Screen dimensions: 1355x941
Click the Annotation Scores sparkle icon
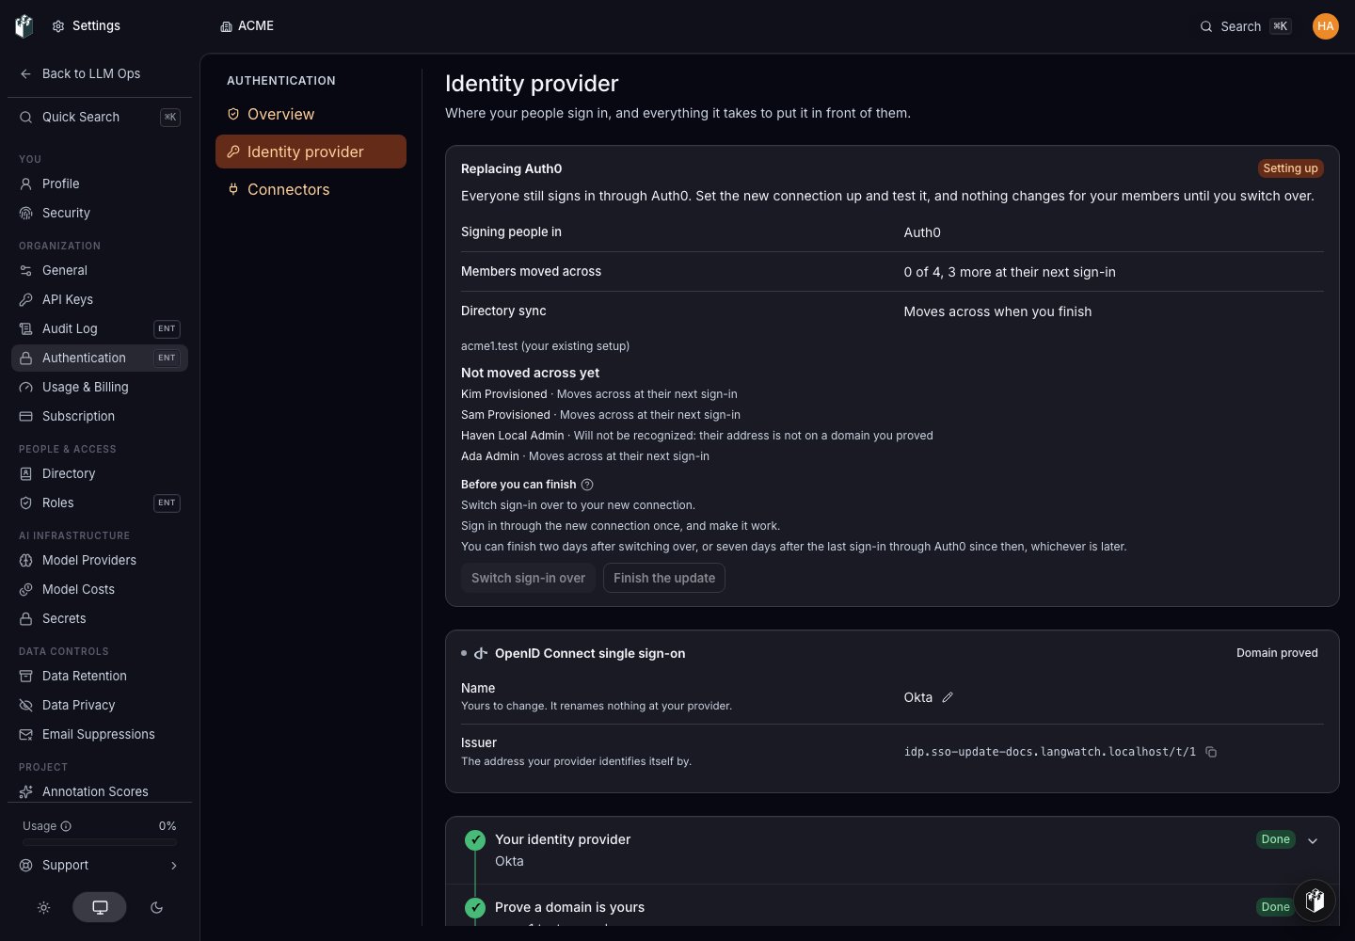click(x=26, y=792)
